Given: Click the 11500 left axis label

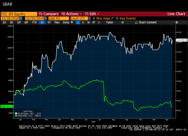Looking at the screenshot, I should tap(10, 26).
